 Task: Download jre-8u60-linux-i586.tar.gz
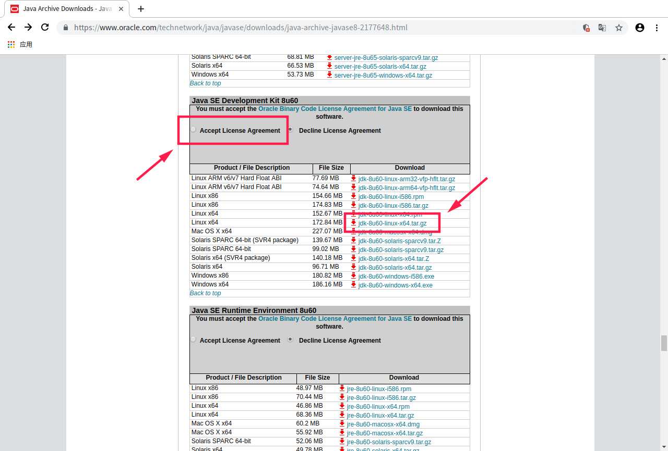click(381, 398)
